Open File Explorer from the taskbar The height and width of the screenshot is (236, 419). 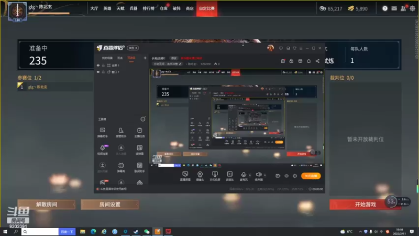point(83,231)
